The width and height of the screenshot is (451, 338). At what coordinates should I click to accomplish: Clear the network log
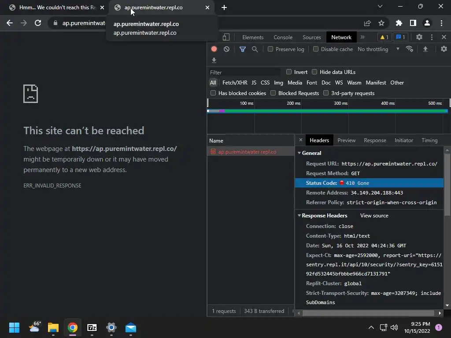click(227, 49)
